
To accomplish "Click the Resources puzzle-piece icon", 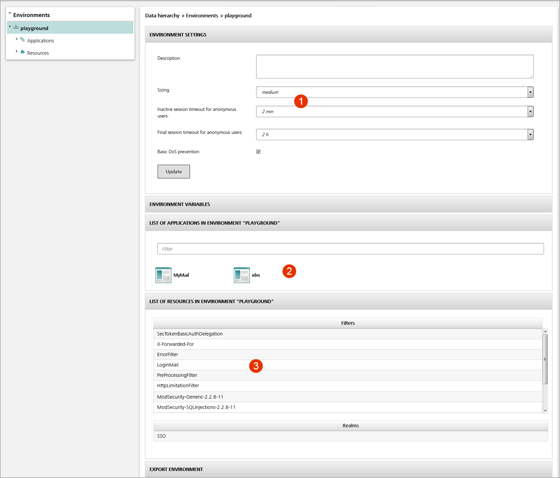I will 23,52.
